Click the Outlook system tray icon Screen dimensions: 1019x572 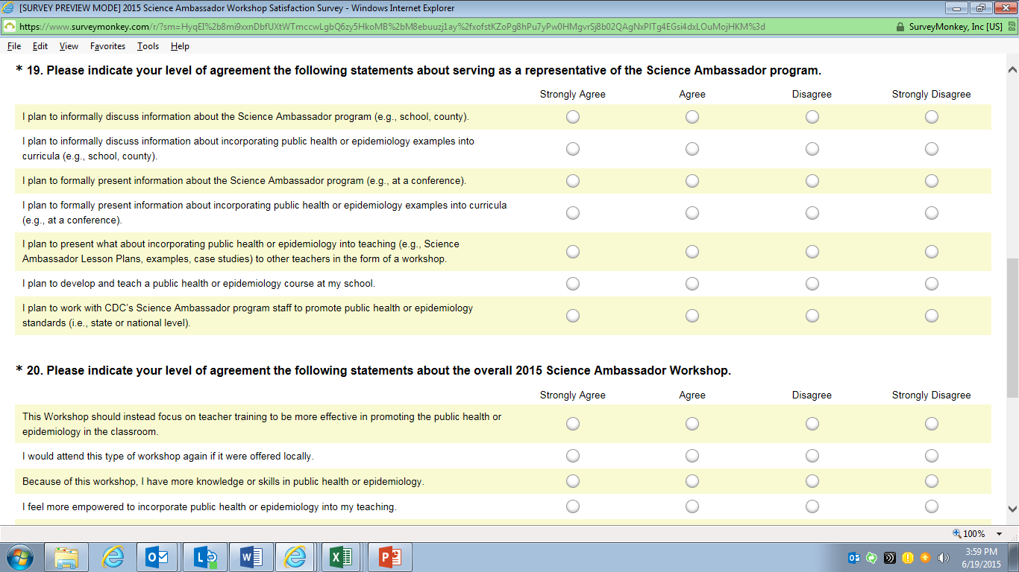(x=854, y=557)
